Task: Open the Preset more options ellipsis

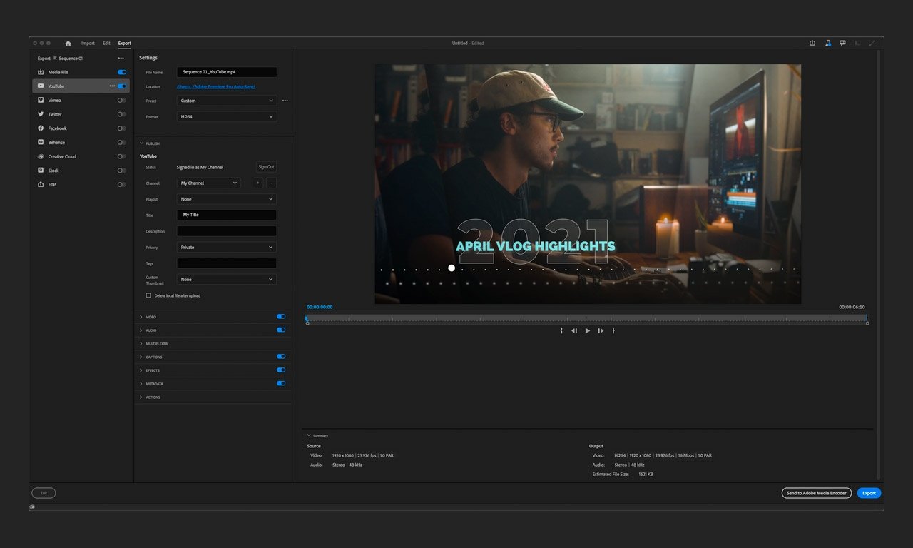Action: 285,101
